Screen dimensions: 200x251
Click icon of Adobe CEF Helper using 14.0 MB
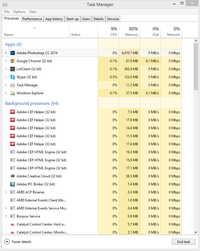(13, 128)
